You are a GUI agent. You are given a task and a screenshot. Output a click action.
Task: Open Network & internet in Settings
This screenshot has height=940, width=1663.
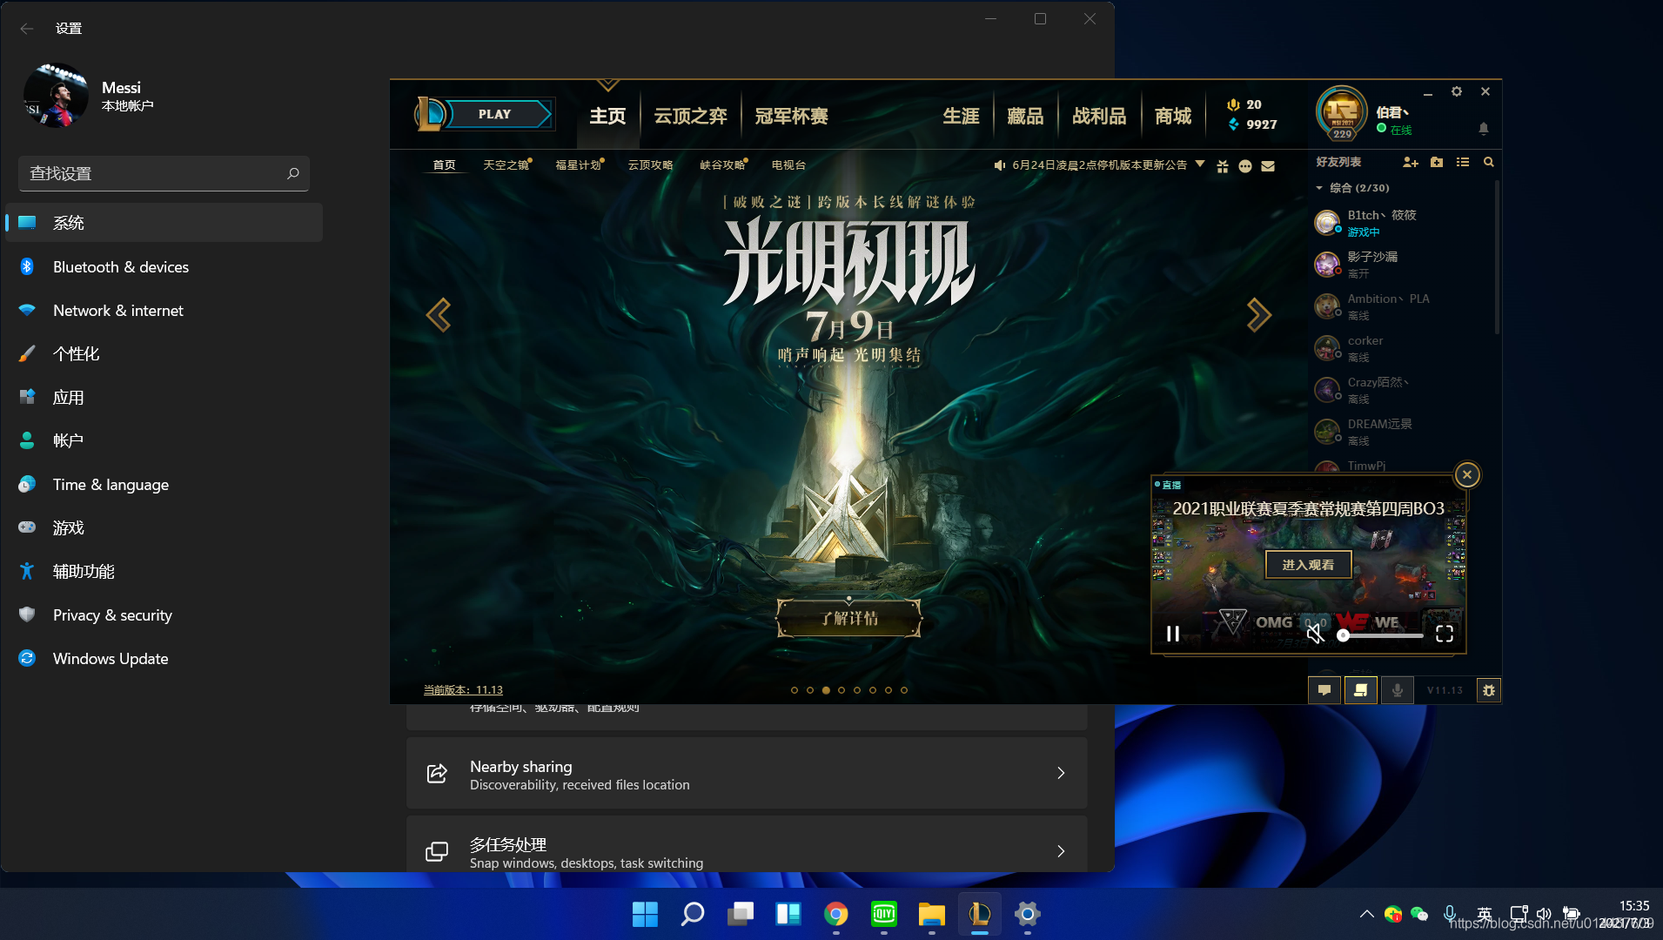click(164, 311)
